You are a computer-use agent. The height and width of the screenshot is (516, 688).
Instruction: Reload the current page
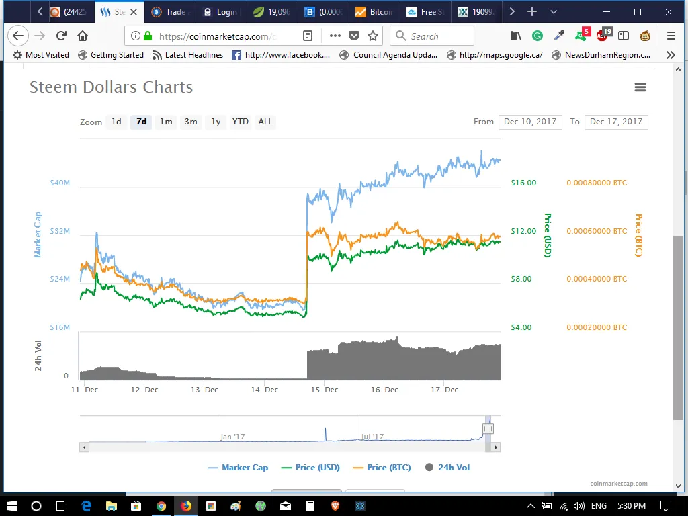pyautogui.click(x=61, y=36)
